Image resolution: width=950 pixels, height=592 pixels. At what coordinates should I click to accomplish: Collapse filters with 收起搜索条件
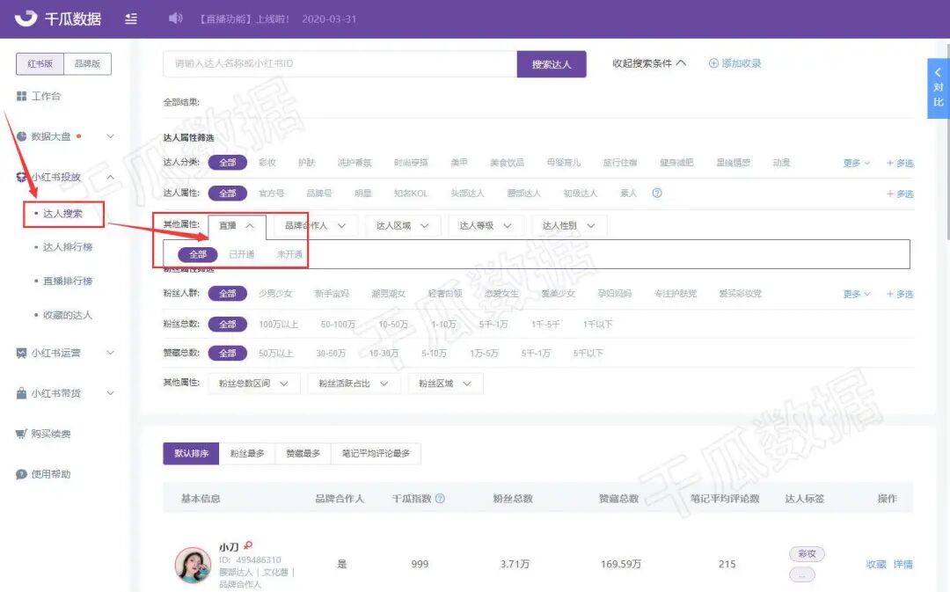tap(649, 63)
